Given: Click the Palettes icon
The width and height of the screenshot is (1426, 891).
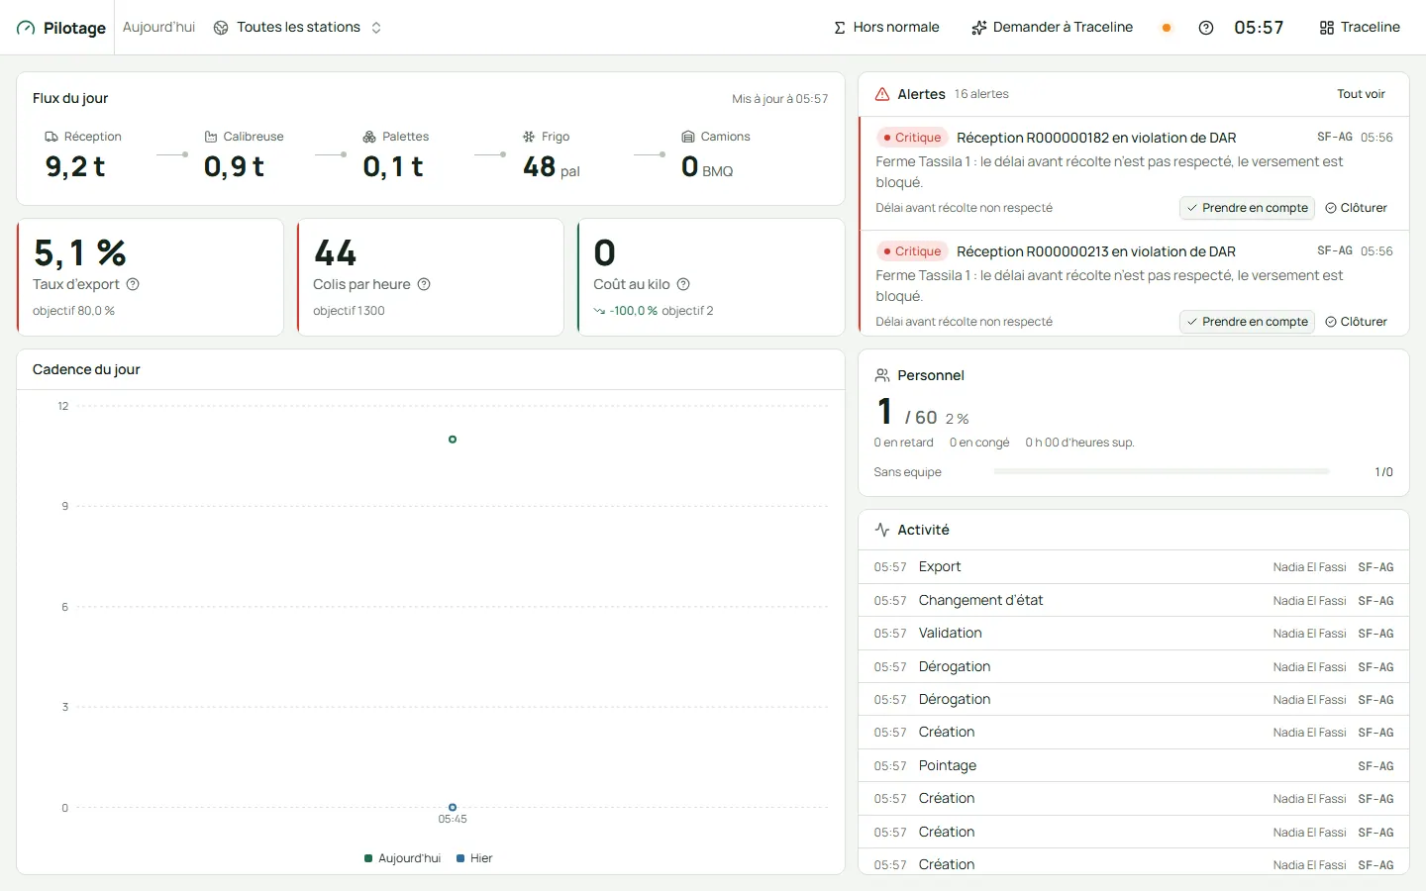Looking at the screenshot, I should (369, 137).
